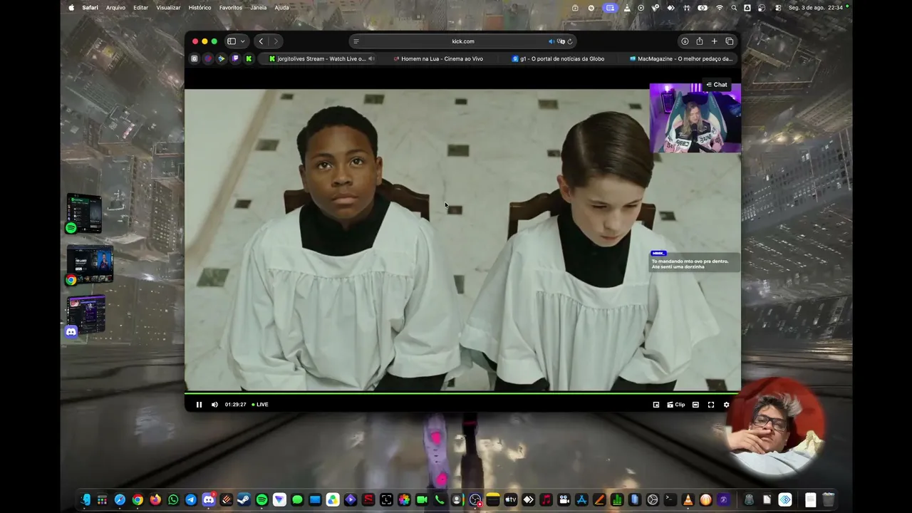Open the screen mirroring menu bar item
The height and width of the screenshot is (513, 912).
click(x=610, y=8)
